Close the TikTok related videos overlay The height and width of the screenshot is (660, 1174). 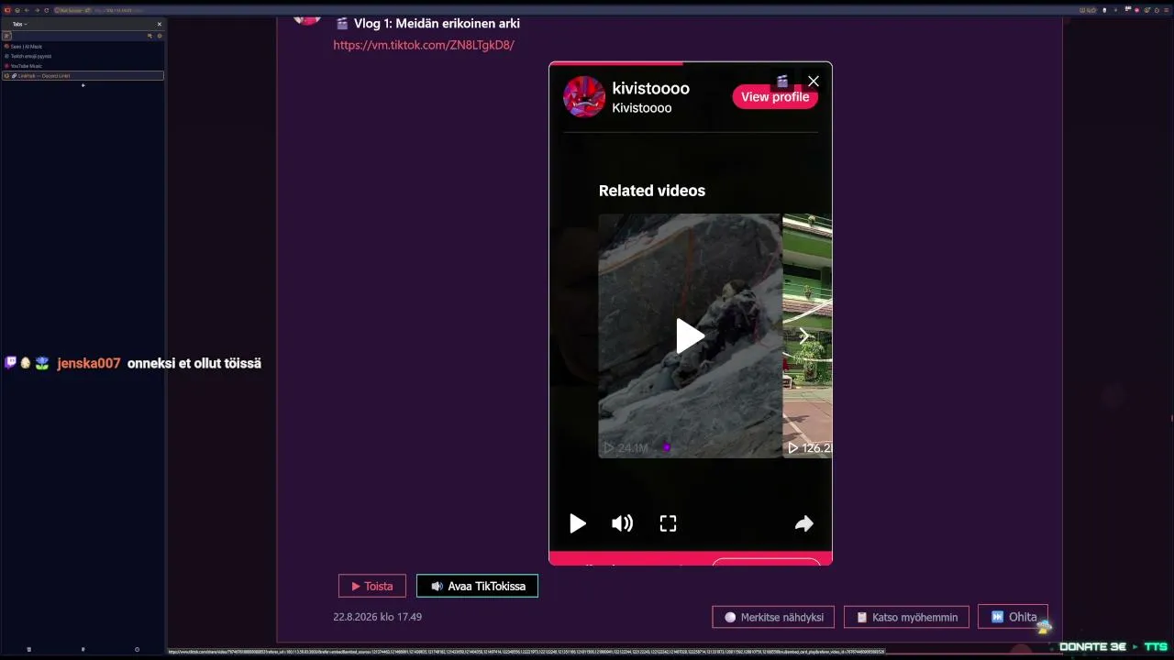(814, 82)
